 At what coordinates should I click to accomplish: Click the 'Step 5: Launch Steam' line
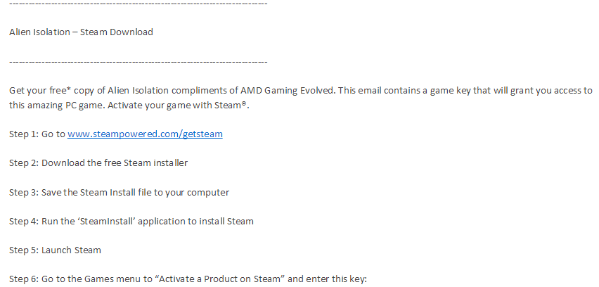[x=55, y=250]
